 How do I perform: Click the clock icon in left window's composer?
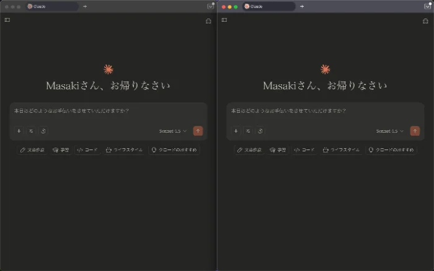click(43, 131)
